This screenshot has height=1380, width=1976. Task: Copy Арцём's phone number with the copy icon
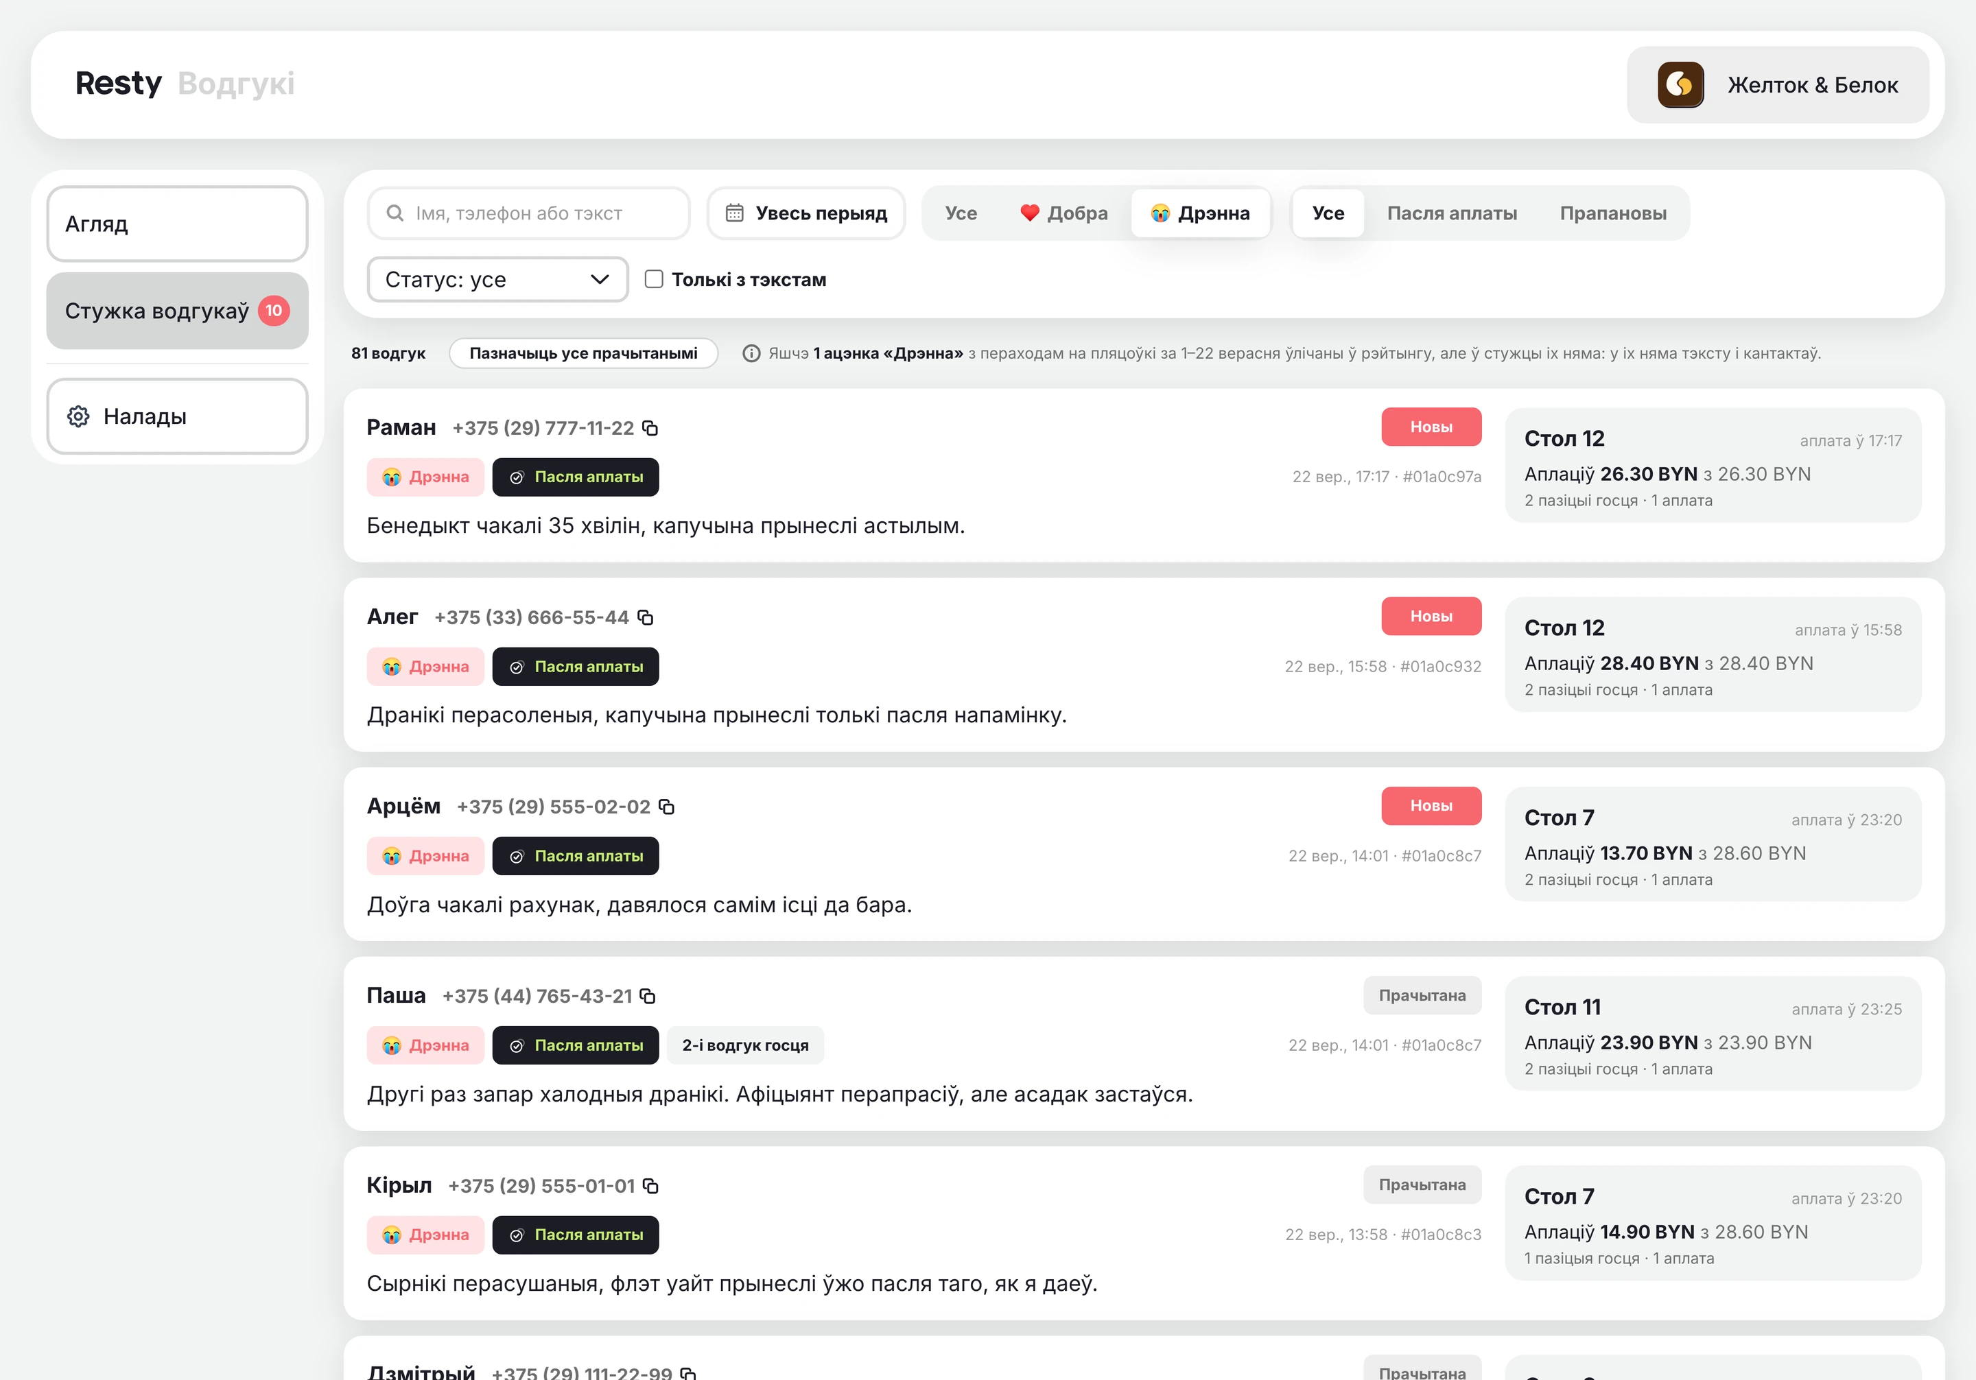pyautogui.click(x=666, y=807)
